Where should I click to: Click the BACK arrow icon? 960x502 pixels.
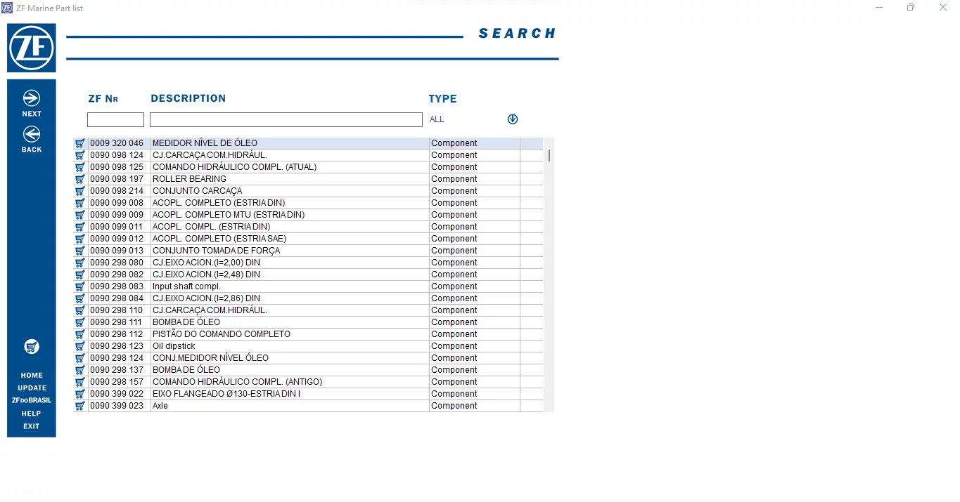32,134
